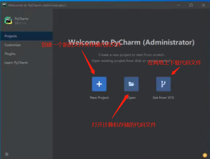Click the PyCharm 2021.1.3 version text
This screenshot has width=210, height=159.
pyautogui.click(x=20, y=23)
